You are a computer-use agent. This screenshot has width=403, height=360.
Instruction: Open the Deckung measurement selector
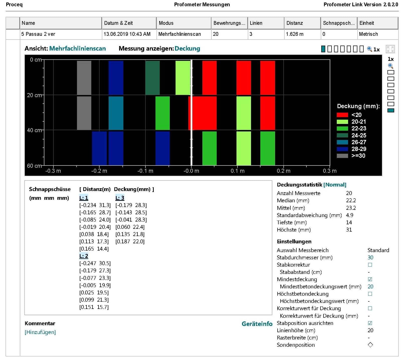pos(187,49)
